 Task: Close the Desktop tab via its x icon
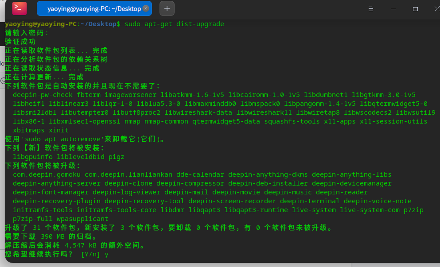146,8
